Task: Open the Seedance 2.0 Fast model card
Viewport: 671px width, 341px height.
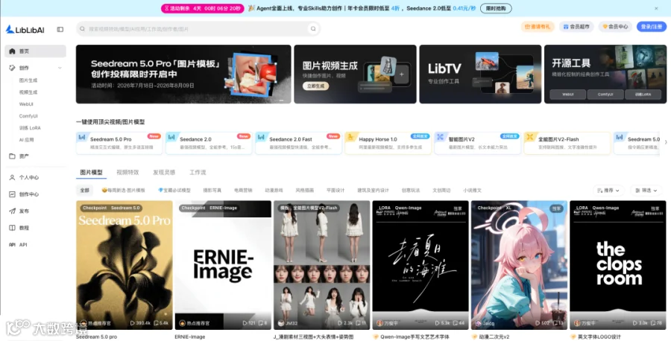Action: tap(299, 143)
